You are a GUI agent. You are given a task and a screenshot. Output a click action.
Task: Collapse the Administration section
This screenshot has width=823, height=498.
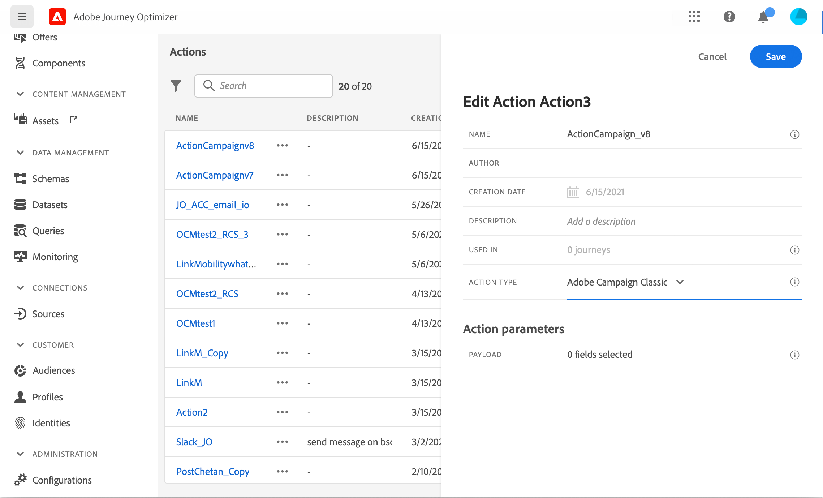coord(20,454)
